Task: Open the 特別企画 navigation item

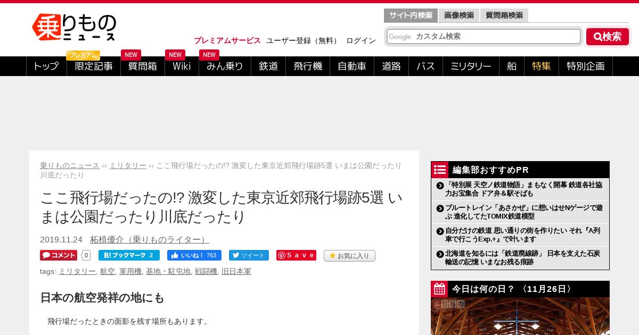Action: tap(586, 66)
